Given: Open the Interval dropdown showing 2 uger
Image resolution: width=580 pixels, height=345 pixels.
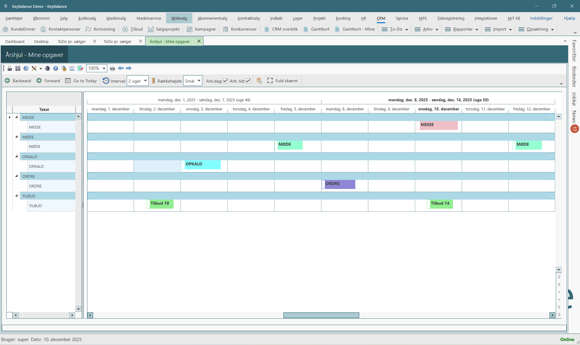Looking at the screenshot, I should (138, 81).
